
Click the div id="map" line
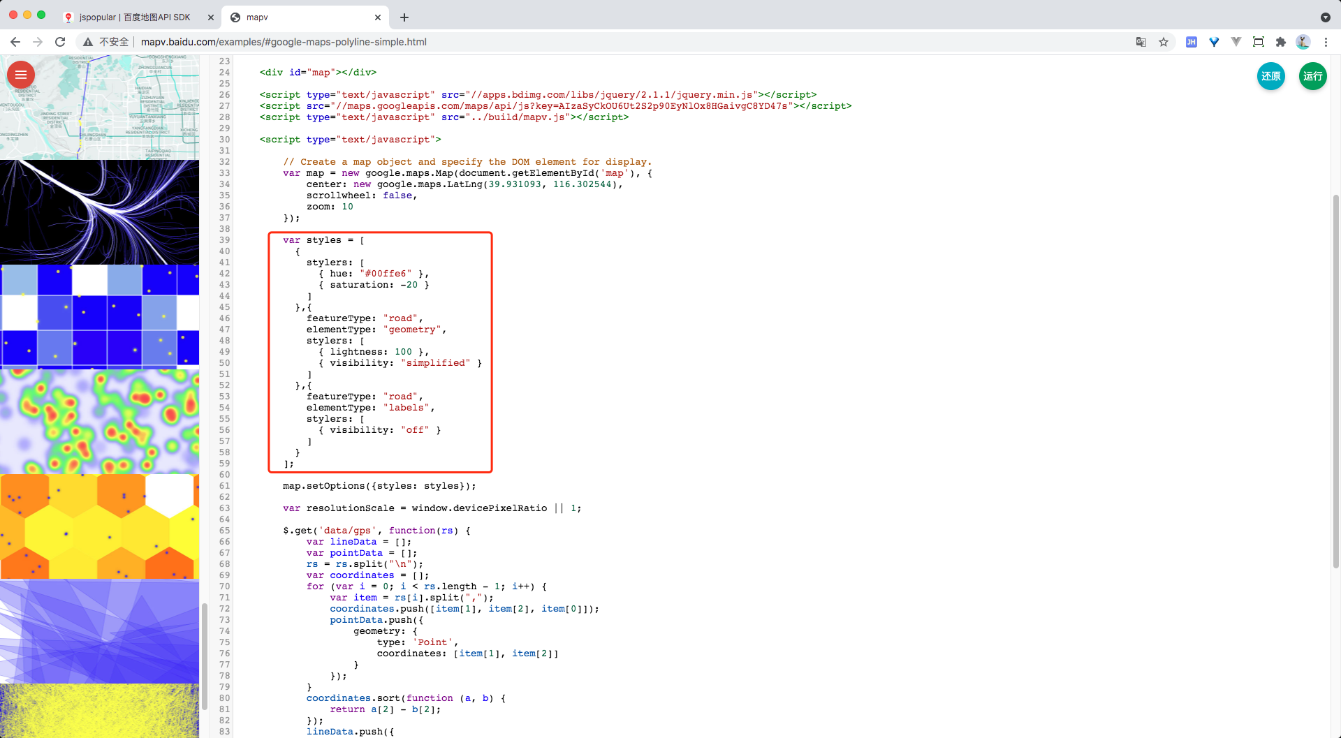coord(318,73)
